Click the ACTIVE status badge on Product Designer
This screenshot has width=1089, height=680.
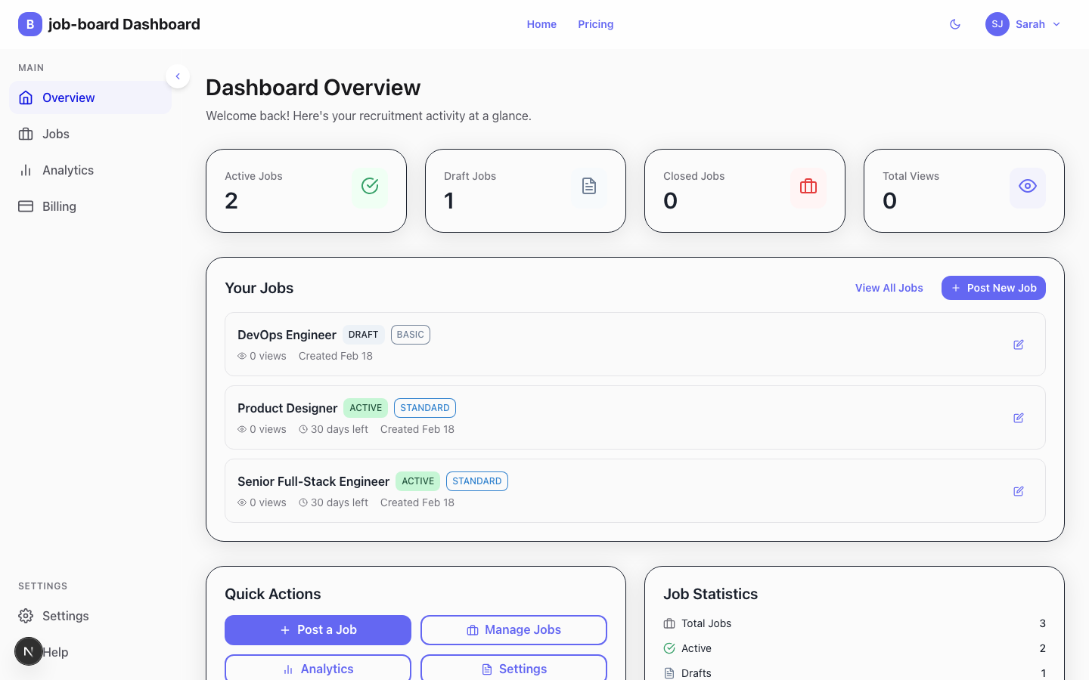pyautogui.click(x=365, y=407)
